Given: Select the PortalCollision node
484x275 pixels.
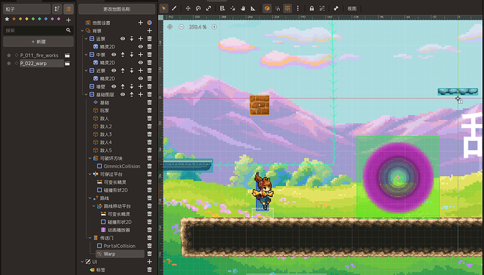Looking at the screenshot, I should click(119, 246).
